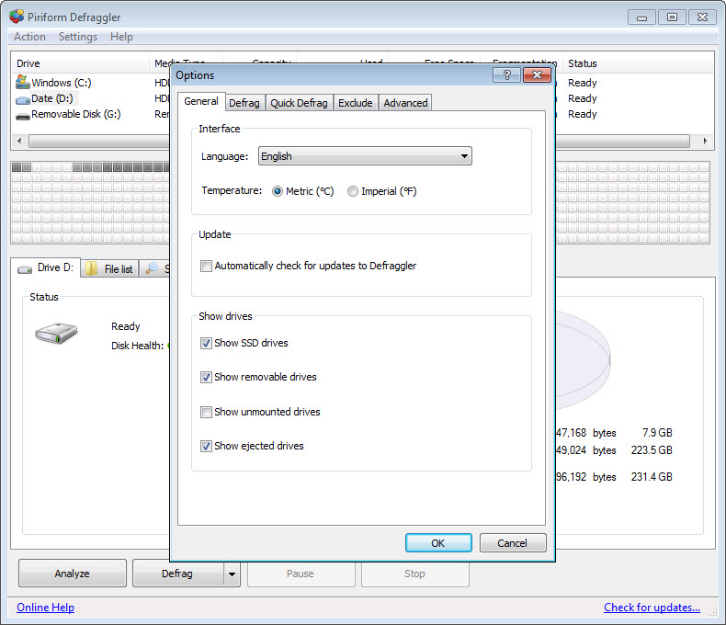Click the main Defrag button
This screenshot has width=726, height=625.
click(177, 574)
